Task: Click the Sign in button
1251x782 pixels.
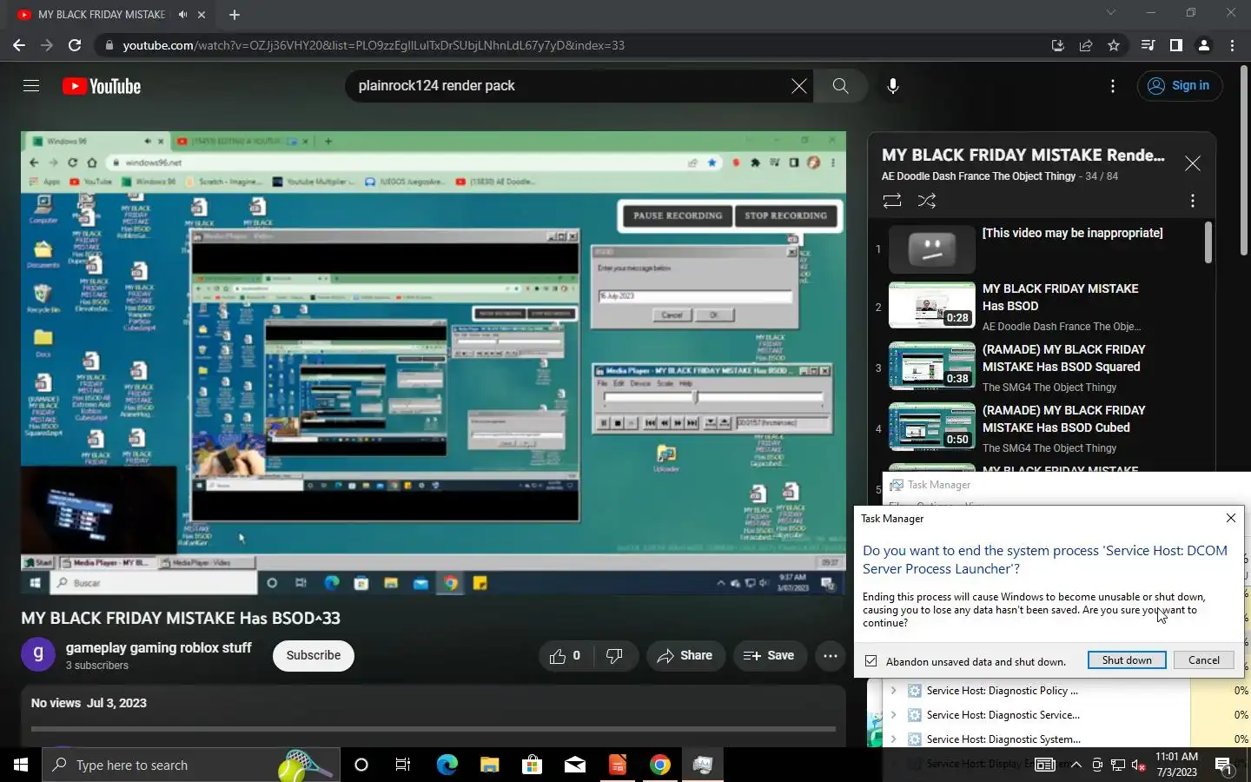Action: [x=1179, y=85]
